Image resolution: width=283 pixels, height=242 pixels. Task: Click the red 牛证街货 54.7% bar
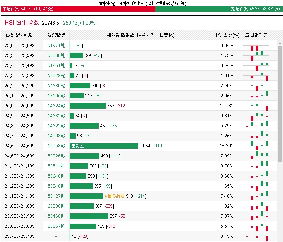point(78,9)
